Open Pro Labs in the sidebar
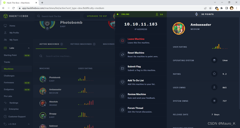Image resolution: width=240 pixels, height=128 pixels. [x=8, y=96]
